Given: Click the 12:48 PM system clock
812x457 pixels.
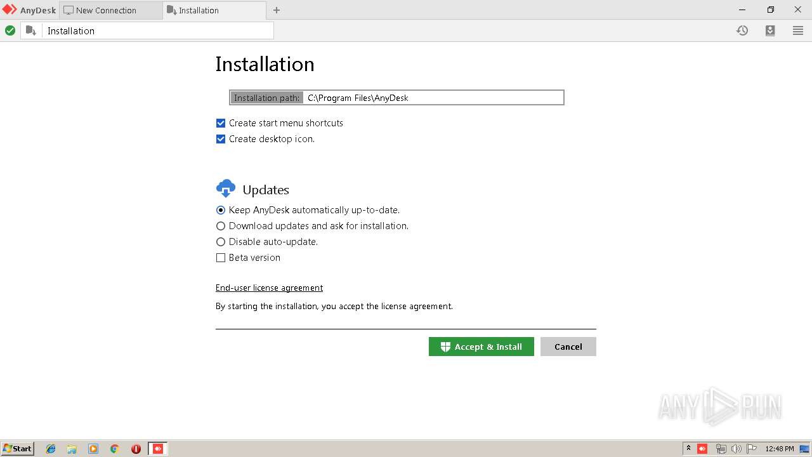Looking at the screenshot, I should tap(780, 449).
